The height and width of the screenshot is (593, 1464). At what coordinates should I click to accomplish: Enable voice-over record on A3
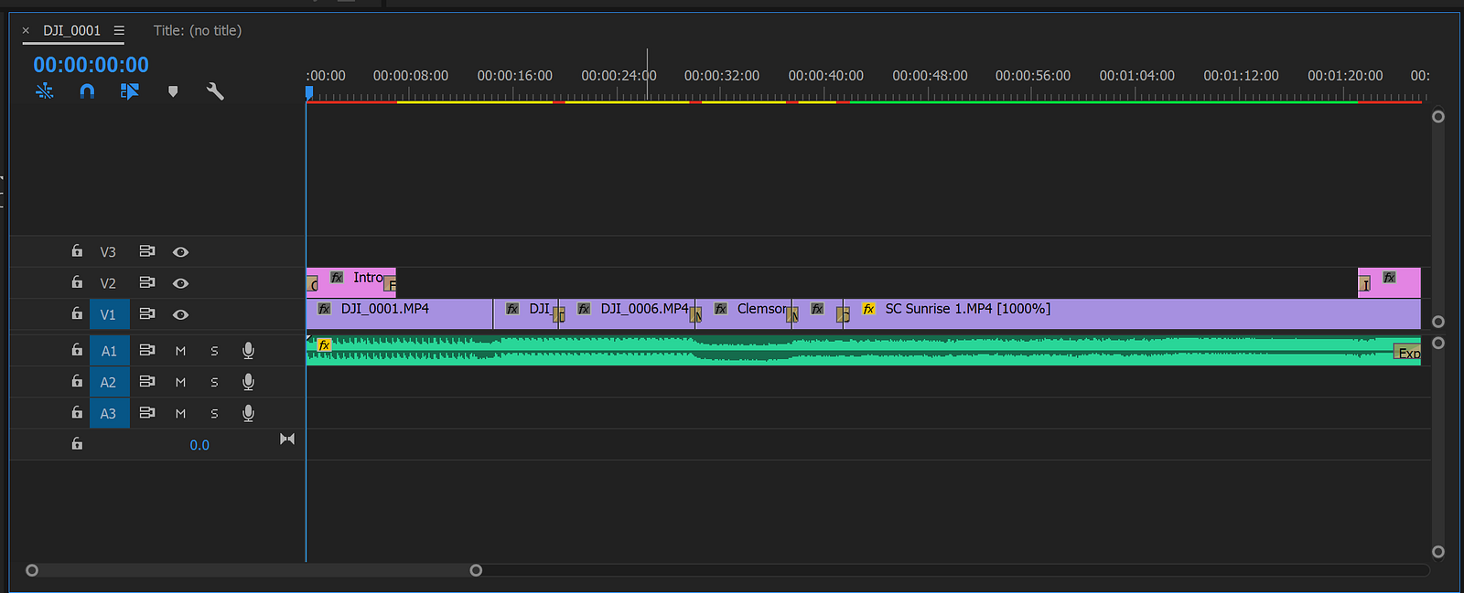point(248,413)
